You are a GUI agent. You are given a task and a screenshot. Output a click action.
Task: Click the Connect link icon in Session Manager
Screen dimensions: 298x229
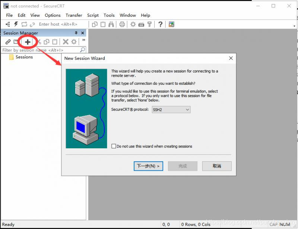pyautogui.click(x=8, y=42)
